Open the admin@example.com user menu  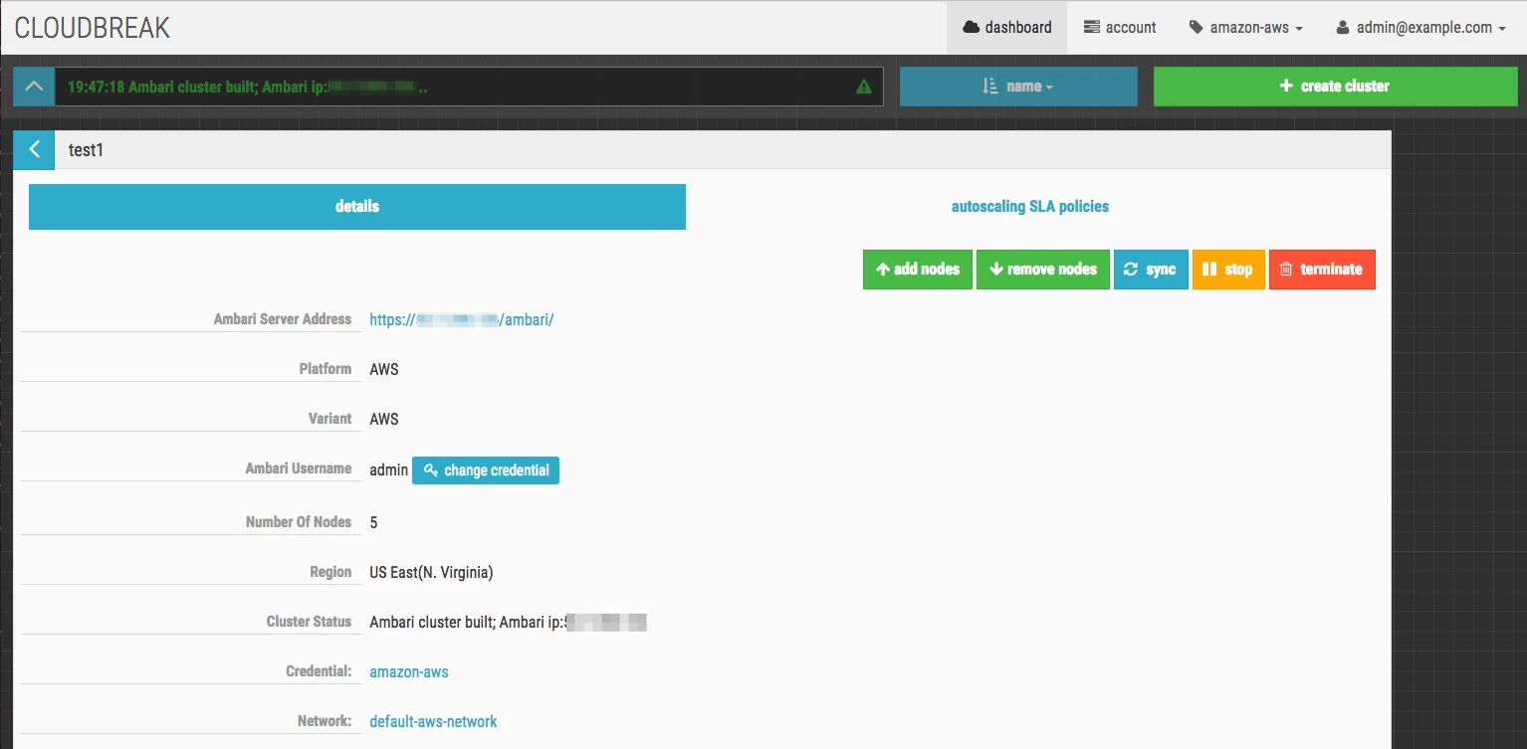[x=1420, y=28]
